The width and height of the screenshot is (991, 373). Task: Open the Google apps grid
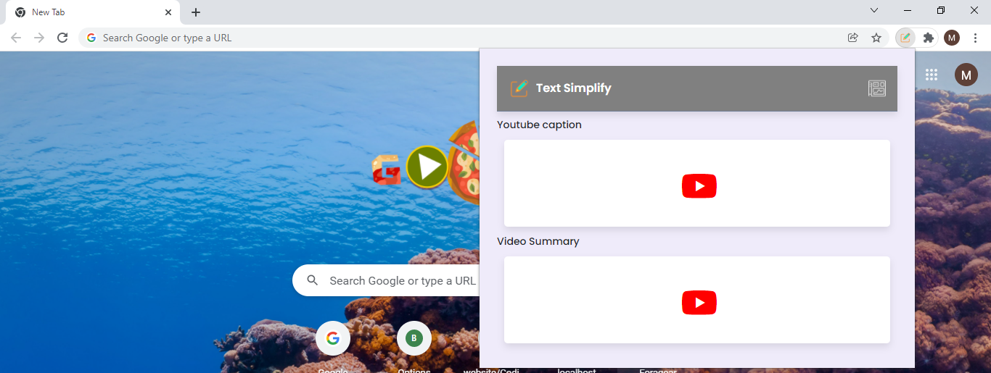click(932, 75)
